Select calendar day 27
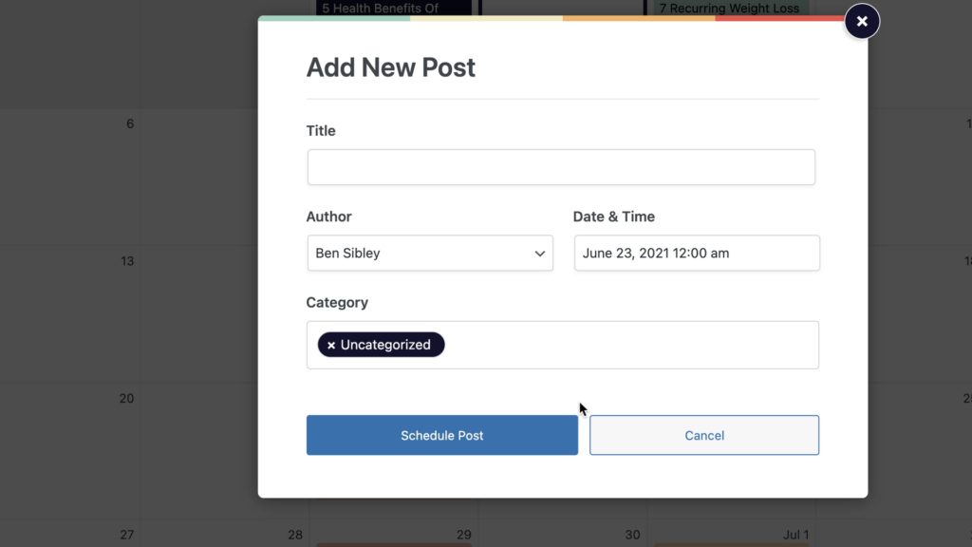The width and height of the screenshot is (972, 547). click(x=126, y=535)
